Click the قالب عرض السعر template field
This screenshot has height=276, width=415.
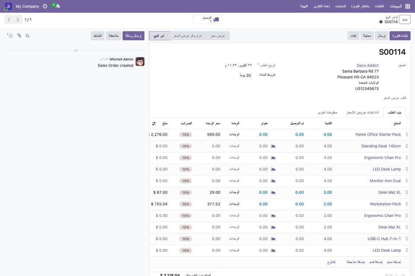tap(394, 98)
